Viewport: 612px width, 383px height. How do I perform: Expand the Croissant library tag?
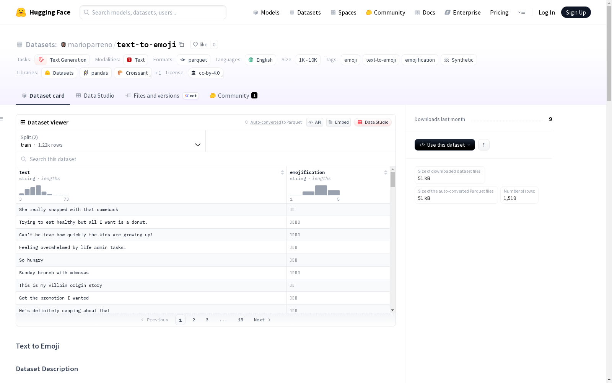click(133, 73)
